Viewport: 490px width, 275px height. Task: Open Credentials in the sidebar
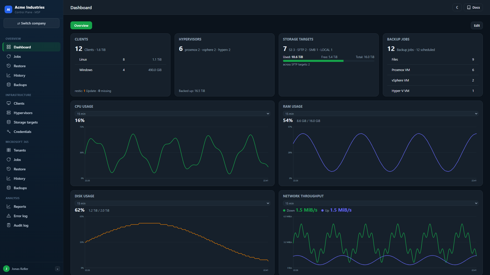tap(32, 132)
